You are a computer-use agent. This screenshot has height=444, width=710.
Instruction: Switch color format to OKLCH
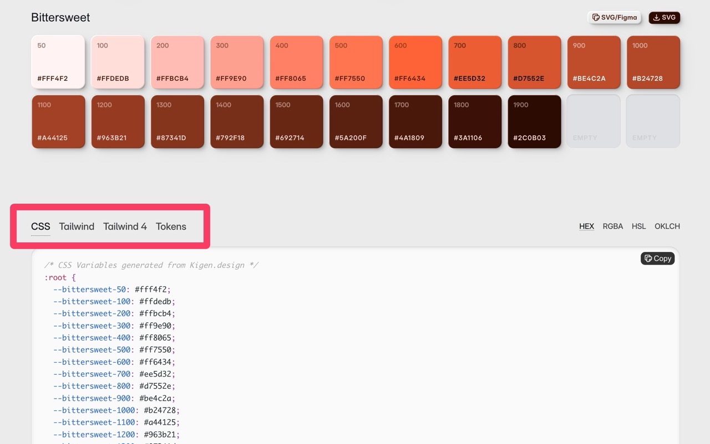[x=667, y=226]
